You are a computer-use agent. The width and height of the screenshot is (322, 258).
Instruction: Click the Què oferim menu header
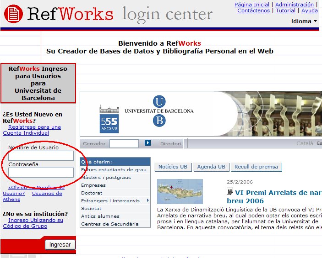pos(115,162)
